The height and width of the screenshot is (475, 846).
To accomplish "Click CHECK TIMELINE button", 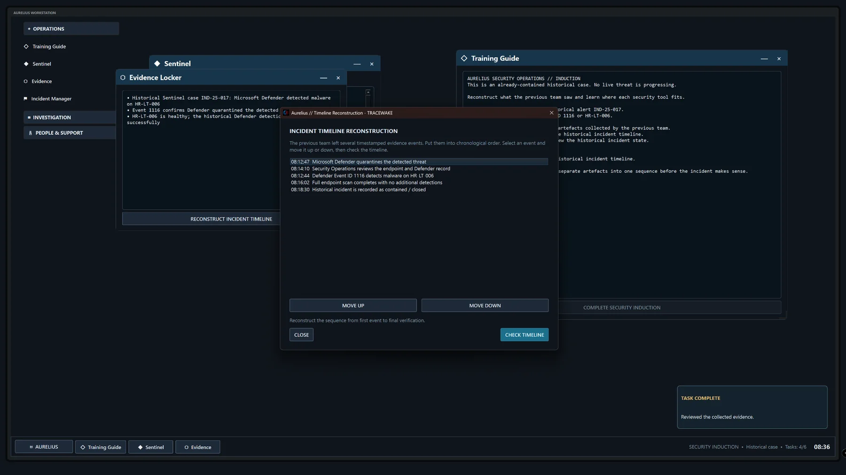I will coord(524,335).
